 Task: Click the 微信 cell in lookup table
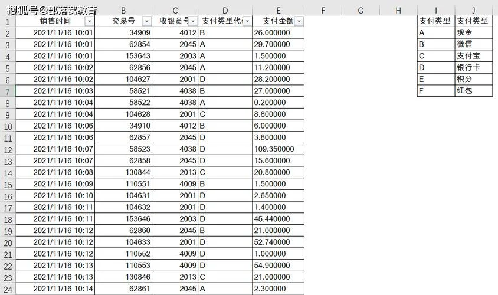pyautogui.click(x=474, y=44)
